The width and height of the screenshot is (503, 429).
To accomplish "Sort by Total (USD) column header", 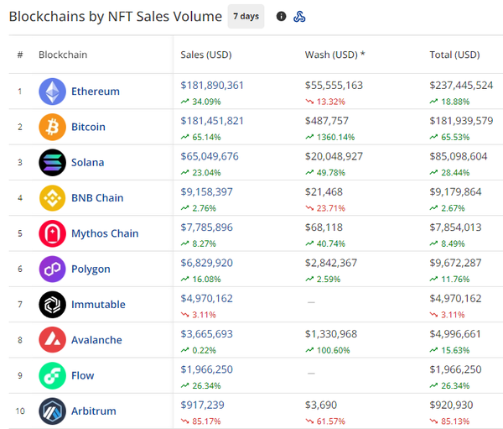I will 454,55.
